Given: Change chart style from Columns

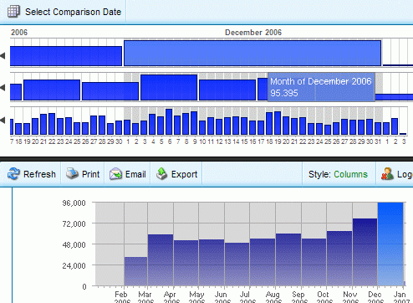Looking at the screenshot, I should (x=350, y=174).
